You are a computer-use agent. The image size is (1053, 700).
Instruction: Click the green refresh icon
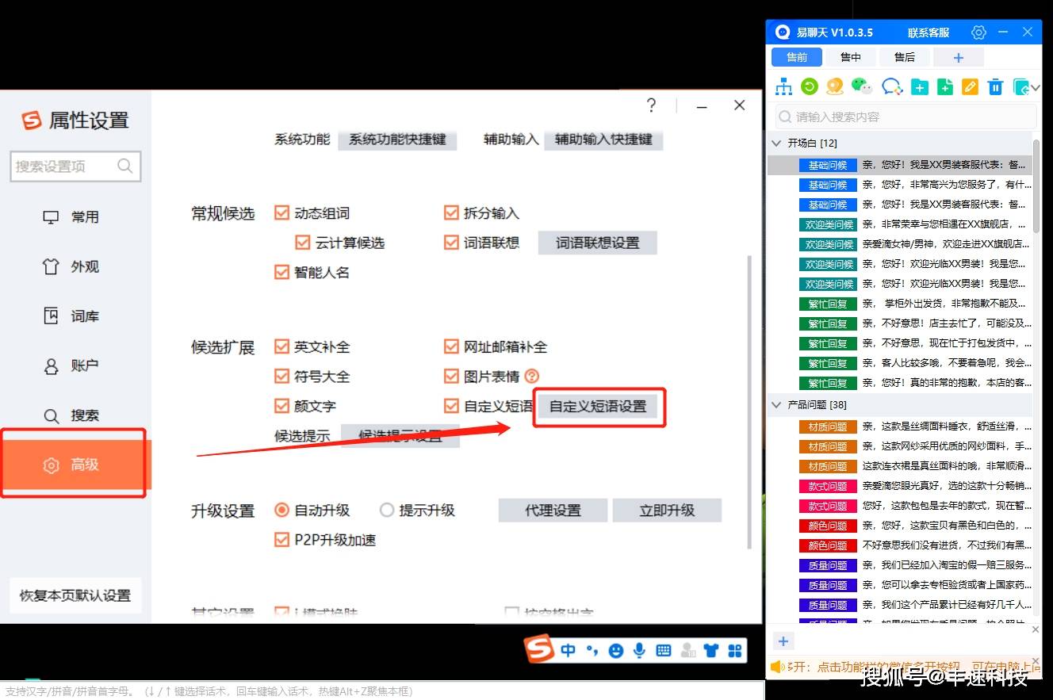(x=810, y=86)
